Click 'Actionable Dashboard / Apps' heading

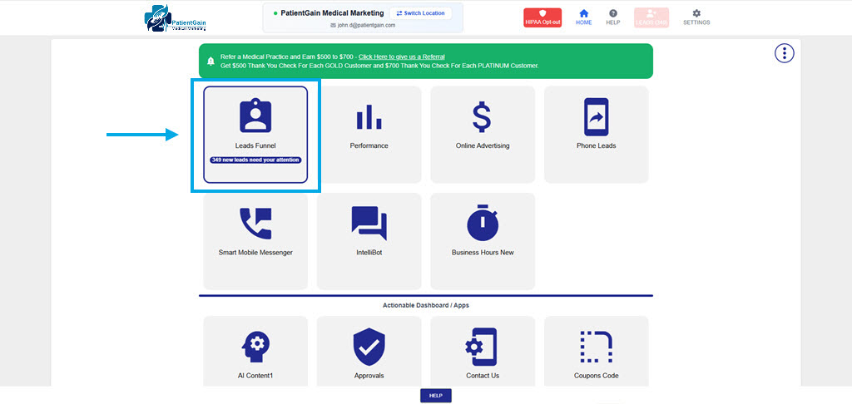426,305
